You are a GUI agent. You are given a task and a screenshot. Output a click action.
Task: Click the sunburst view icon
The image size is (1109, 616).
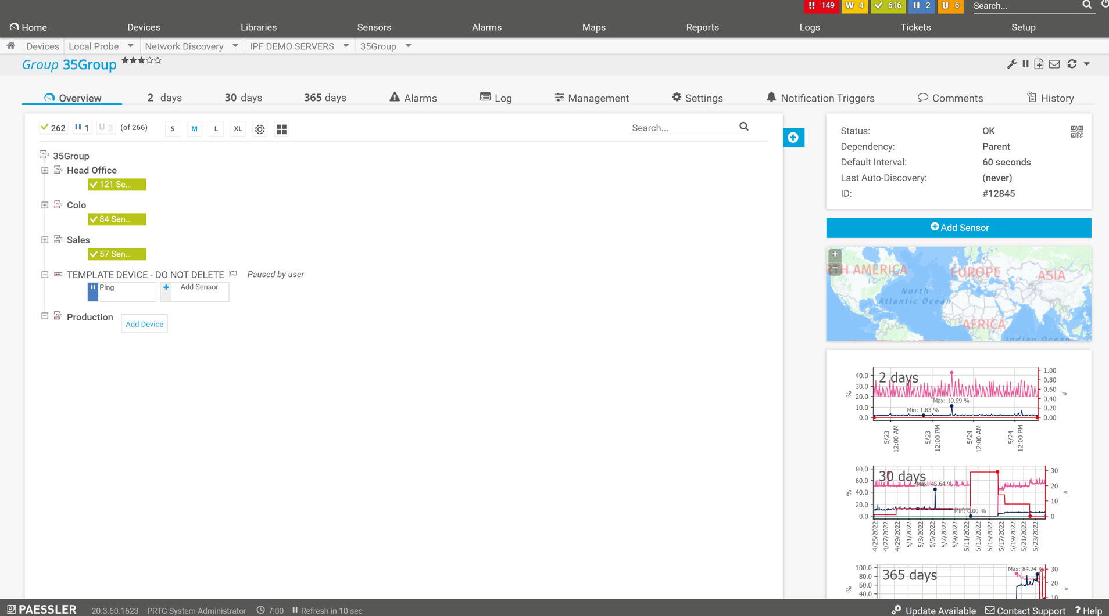point(260,129)
